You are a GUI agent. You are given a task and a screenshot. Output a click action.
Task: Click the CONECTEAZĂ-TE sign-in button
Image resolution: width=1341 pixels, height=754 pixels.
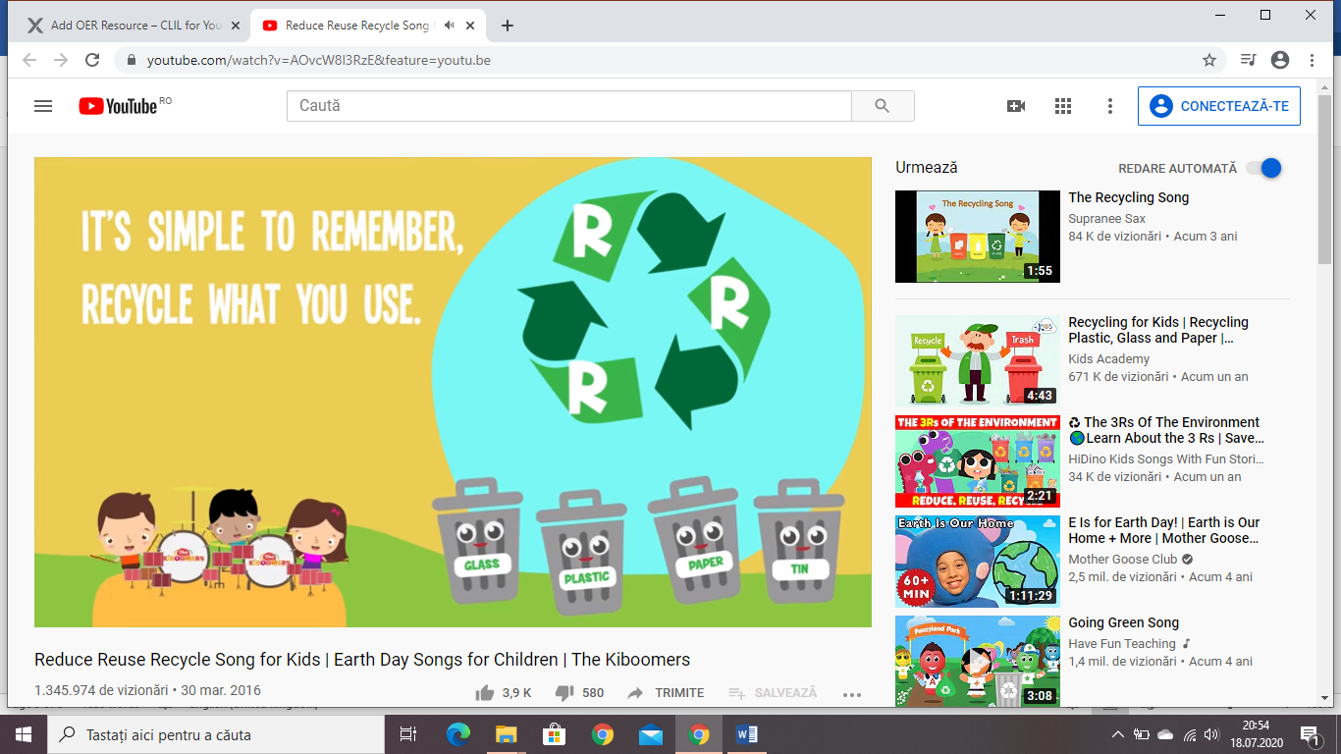coord(1218,106)
